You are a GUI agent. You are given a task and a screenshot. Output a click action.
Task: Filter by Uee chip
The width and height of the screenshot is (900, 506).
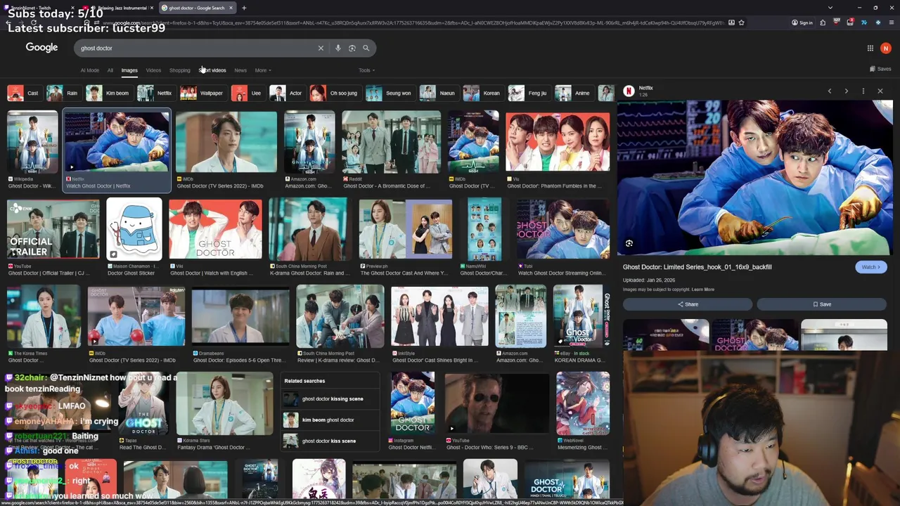point(247,93)
